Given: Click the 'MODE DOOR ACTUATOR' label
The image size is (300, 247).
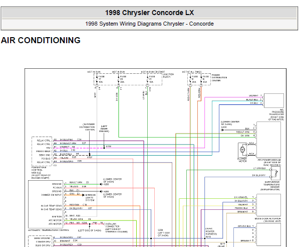Looking at the screenshot, I should (x=268, y=219).
